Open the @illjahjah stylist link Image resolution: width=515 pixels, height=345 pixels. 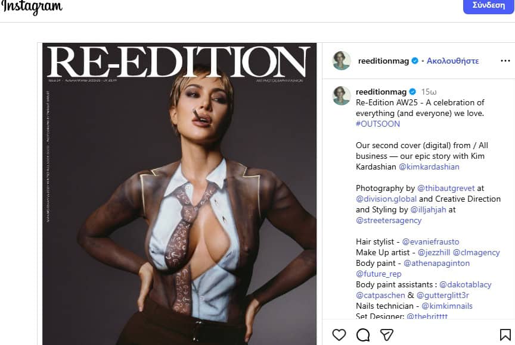tap(427, 209)
